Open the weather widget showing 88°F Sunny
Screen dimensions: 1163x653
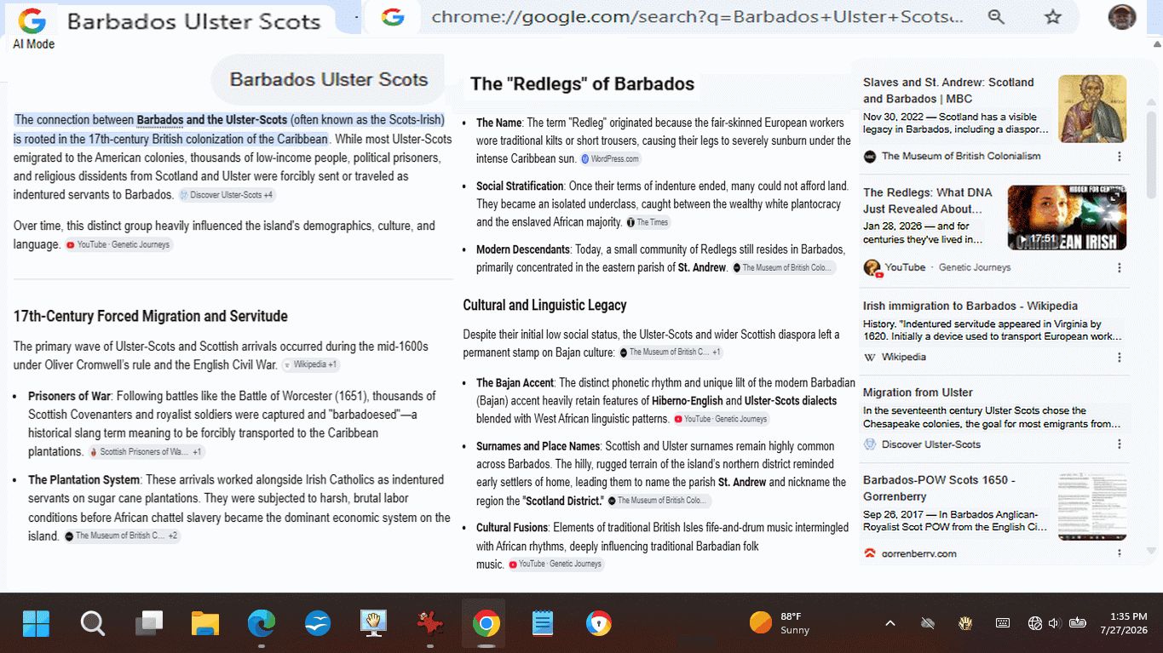780,623
